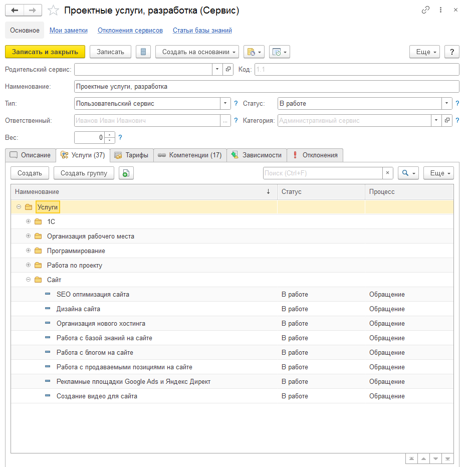
Task: Expand the 1С folder
Action: pyautogui.click(x=29, y=221)
